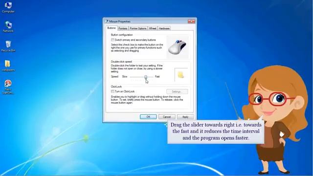The image size is (313, 176).
Task: Close the Mouse Properties dialog
Action: [x=191, y=22]
